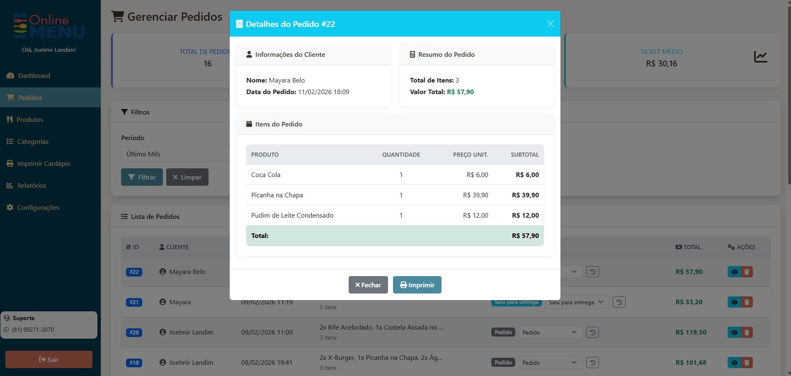The image size is (791, 376).
Task: Click the WhatsApp support icon
Action: [6, 330]
